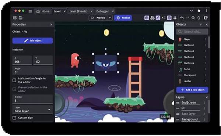Switch to the Level (Events) tab

(78, 11)
